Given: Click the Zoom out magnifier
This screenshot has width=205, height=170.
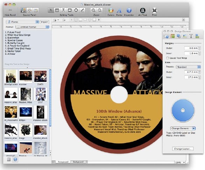Looking at the screenshot, I should [x=99, y=10].
